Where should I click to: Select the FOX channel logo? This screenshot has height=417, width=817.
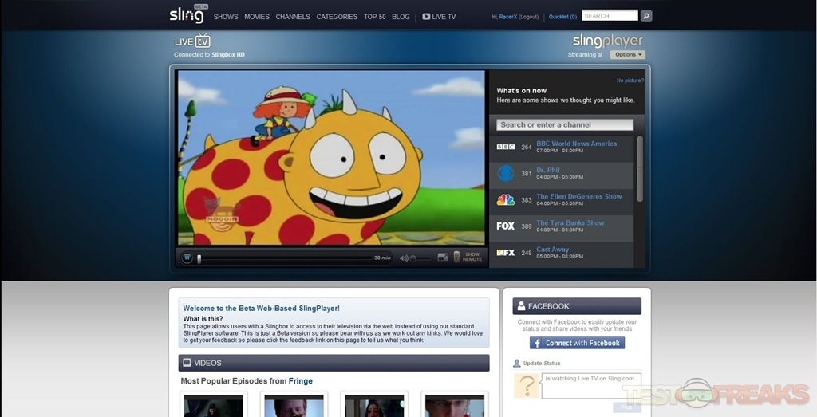click(x=505, y=226)
